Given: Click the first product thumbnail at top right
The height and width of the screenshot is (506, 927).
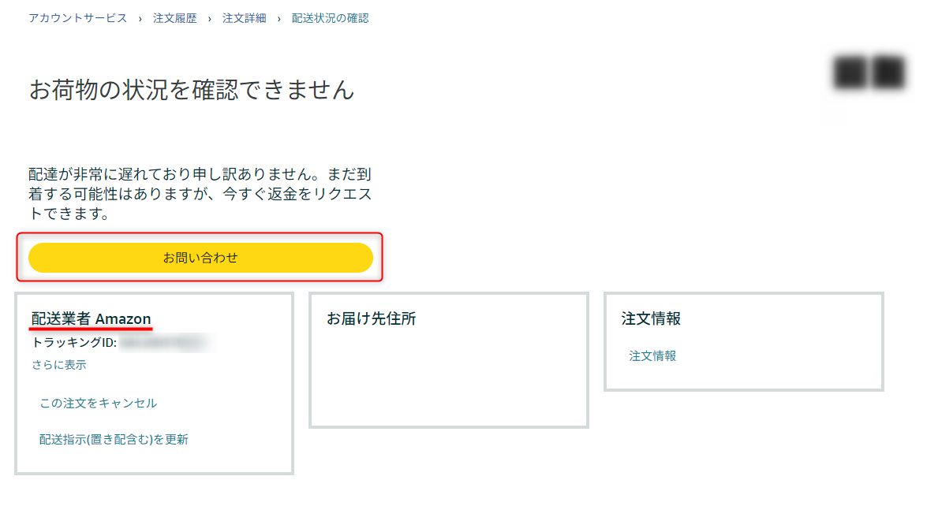Looking at the screenshot, I should click(847, 71).
